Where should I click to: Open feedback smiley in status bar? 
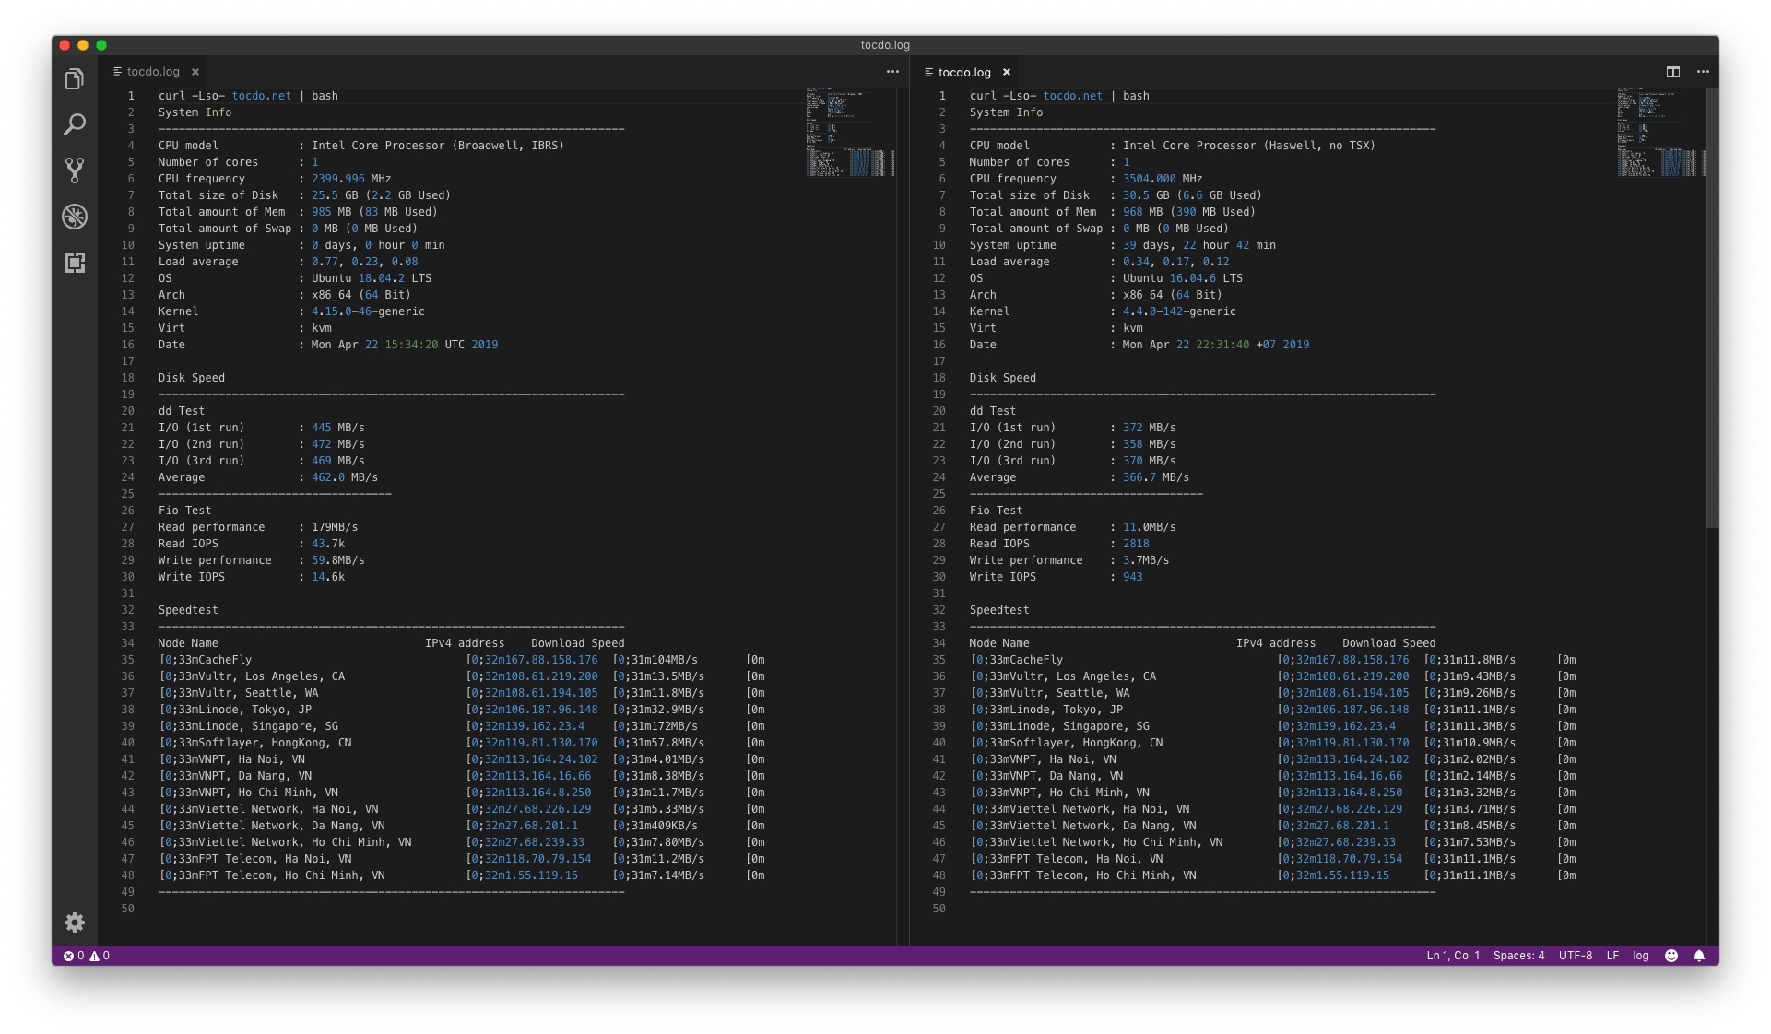point(1671,956)
